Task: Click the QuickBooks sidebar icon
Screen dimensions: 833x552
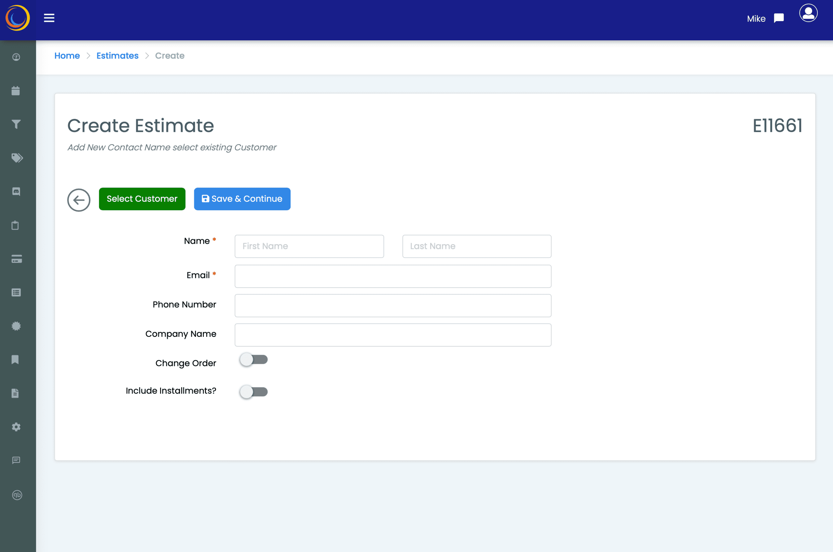Action: point(17,495)
